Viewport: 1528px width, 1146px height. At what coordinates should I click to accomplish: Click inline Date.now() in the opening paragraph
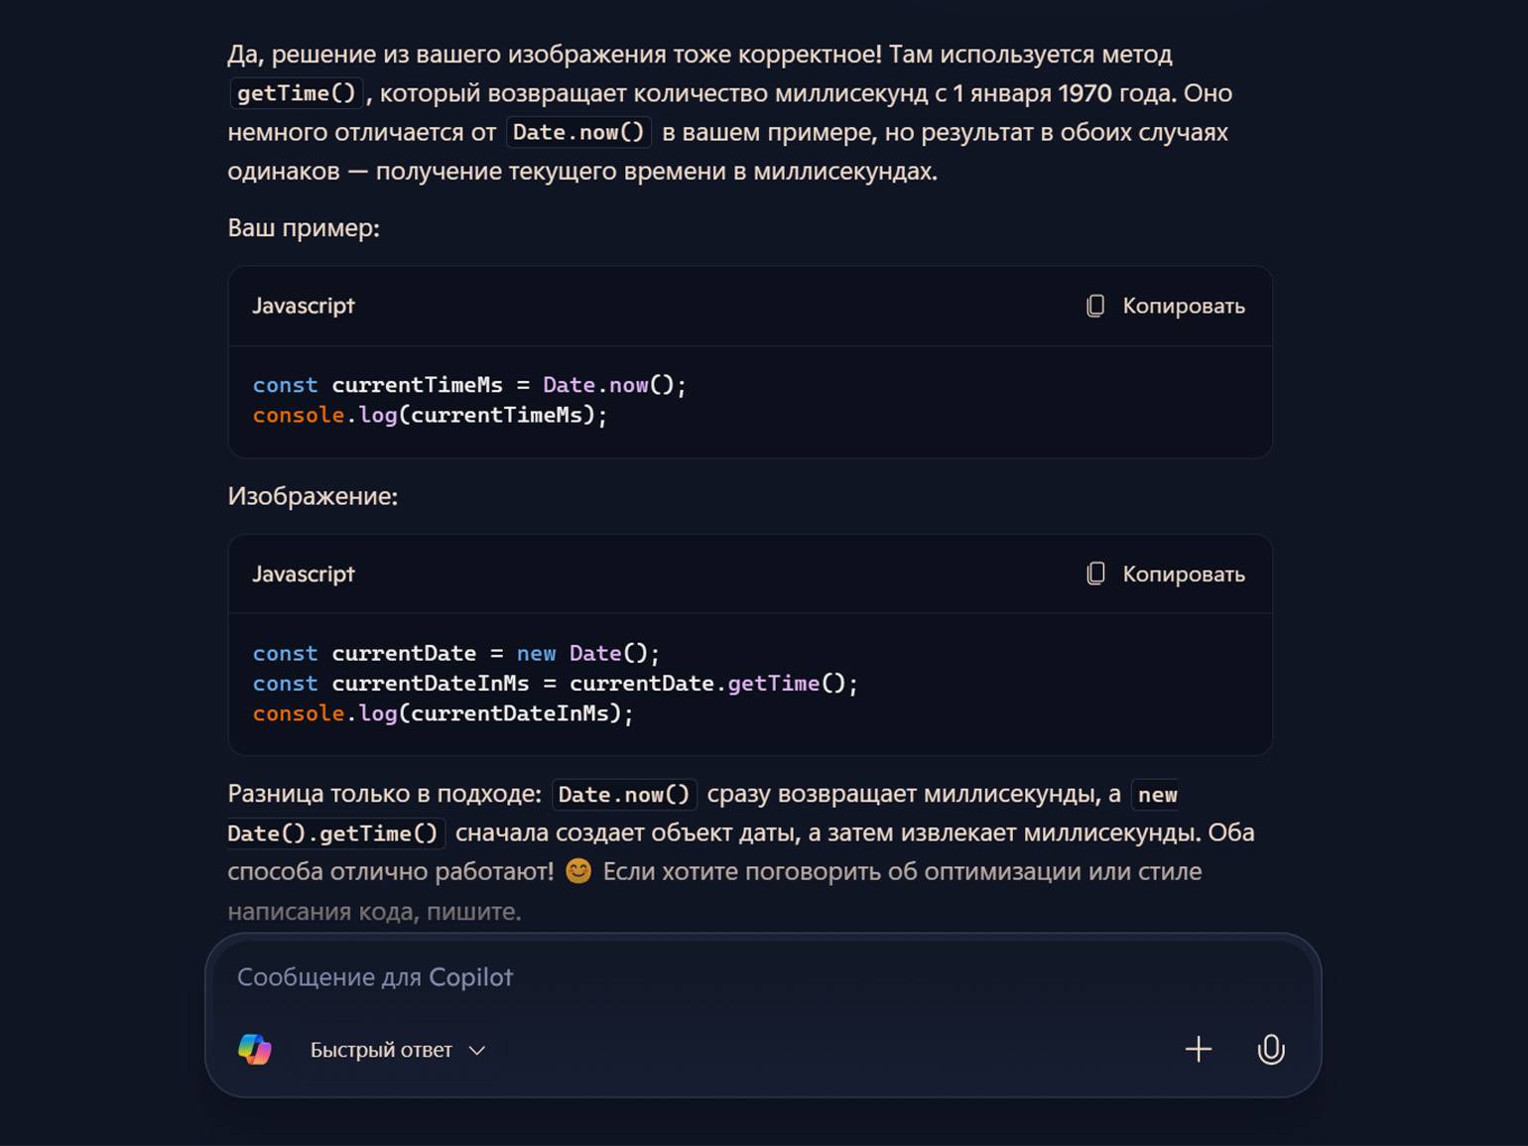[578, 132]
